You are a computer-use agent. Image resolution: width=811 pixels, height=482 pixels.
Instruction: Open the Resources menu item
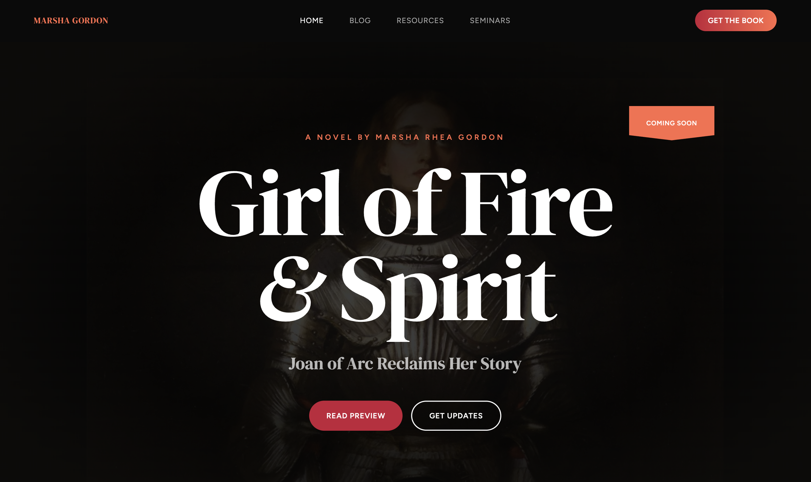pos(420,20)
